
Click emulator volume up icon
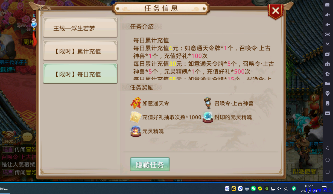(x=327, y=15)
